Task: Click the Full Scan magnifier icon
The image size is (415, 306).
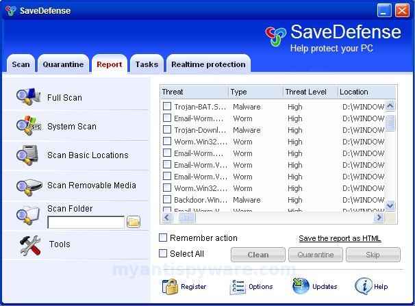Action: click(28, 97)
